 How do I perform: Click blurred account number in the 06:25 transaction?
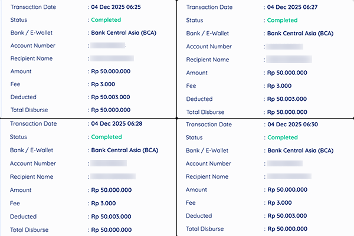pyautogui.click(x=108, y=45)
